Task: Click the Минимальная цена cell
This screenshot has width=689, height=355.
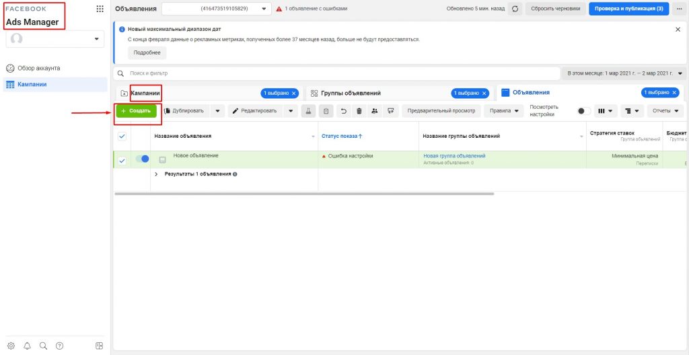Action: (x=635, y=156)
